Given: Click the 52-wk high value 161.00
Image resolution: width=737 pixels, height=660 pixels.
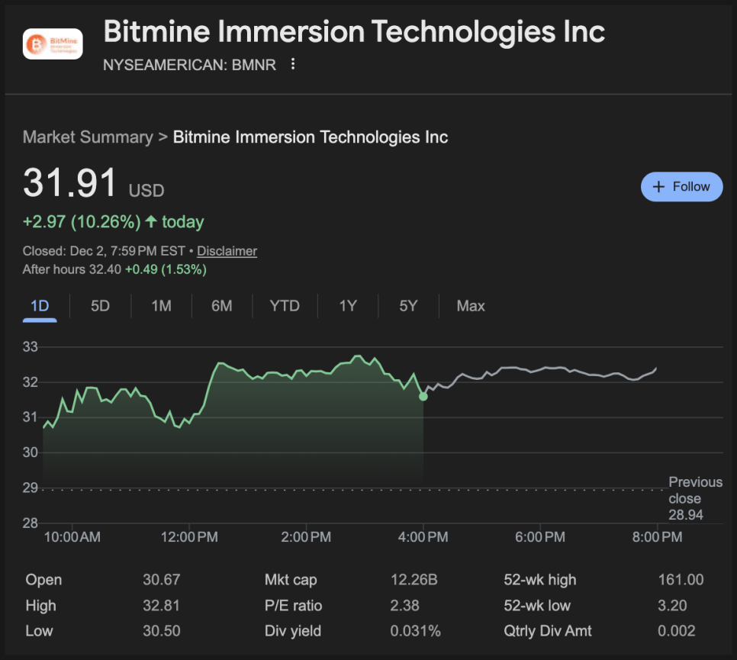Looking at the screenshot, I should pos(681,580).
